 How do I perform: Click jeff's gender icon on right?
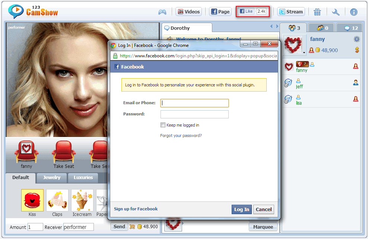click(356, 82)
